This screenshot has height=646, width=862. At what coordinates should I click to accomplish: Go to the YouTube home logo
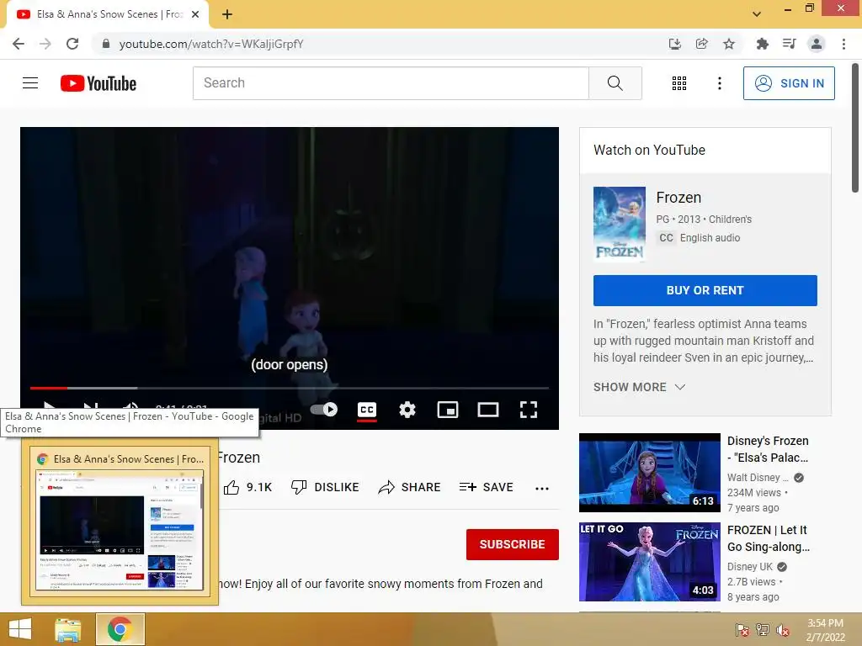(98, 83)
